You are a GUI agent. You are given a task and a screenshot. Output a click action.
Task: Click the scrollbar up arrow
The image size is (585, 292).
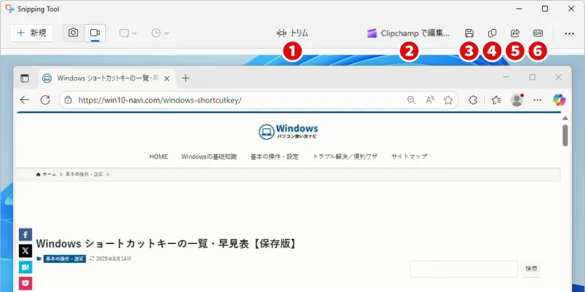(x=565, y=118)
